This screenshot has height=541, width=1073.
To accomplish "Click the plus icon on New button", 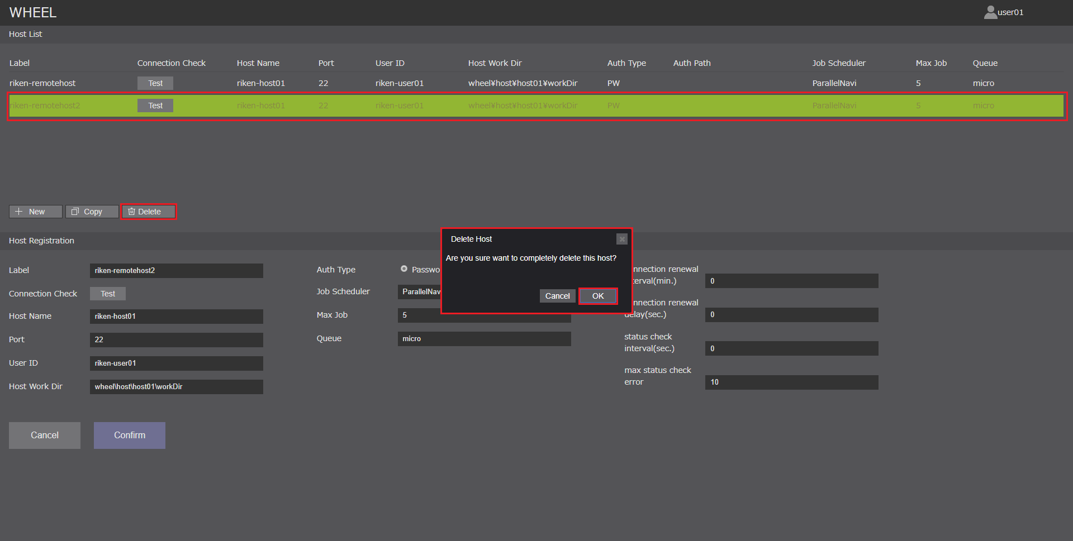I will (x=19, y=212).
